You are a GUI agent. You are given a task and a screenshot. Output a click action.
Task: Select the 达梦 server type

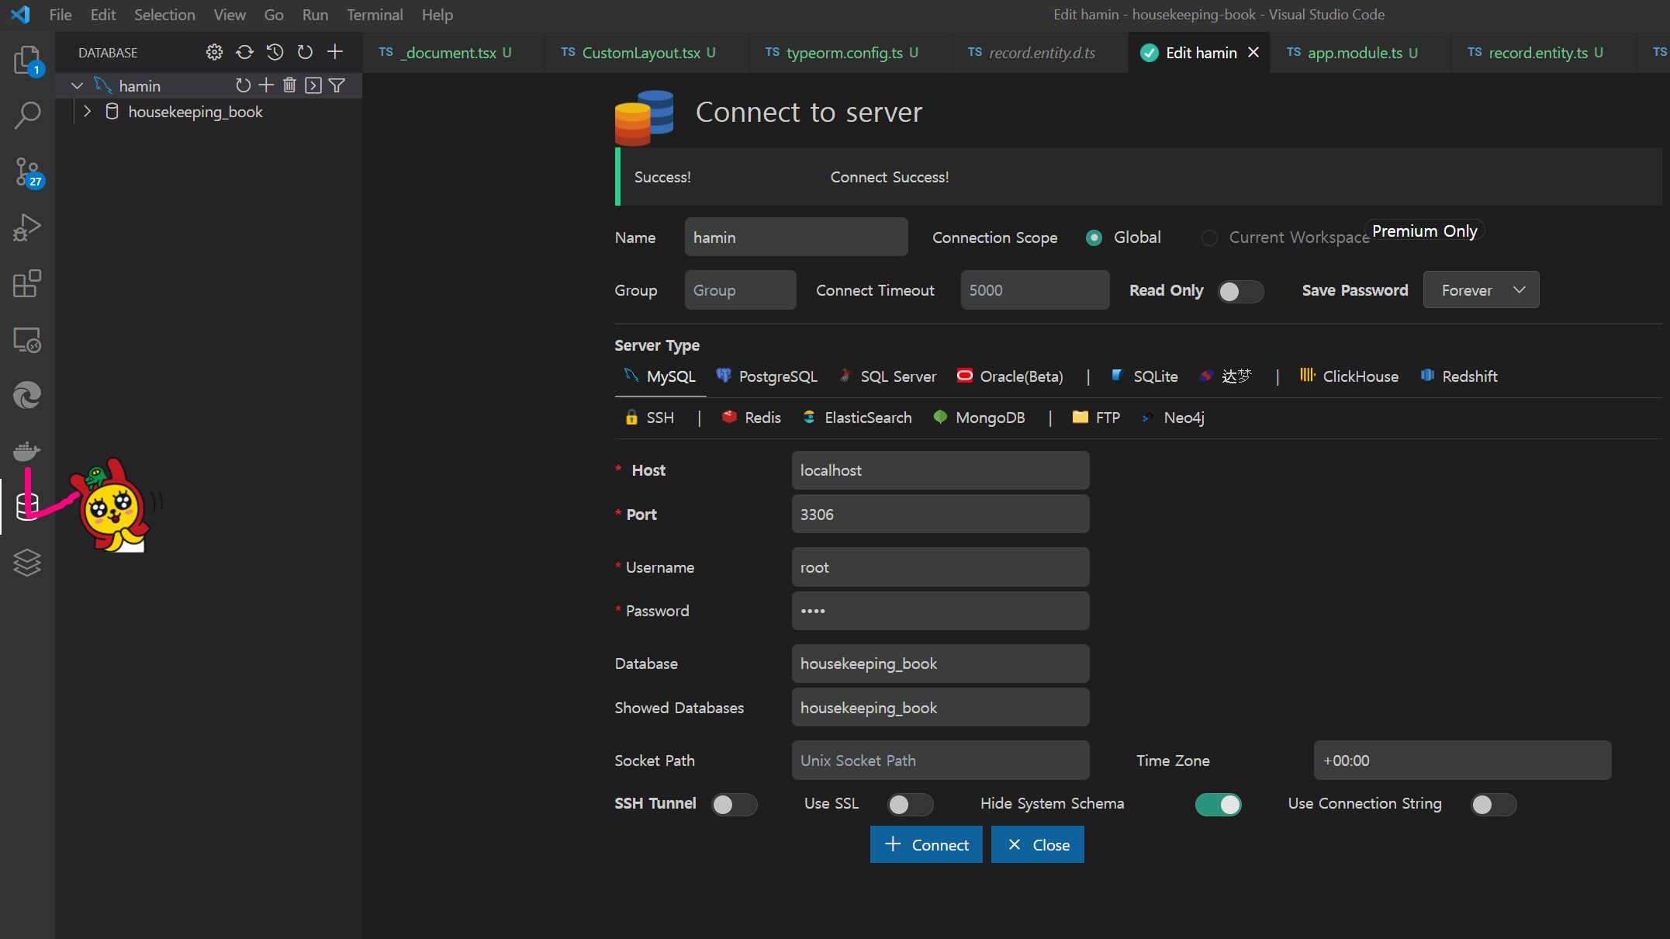click(1226, 376)
